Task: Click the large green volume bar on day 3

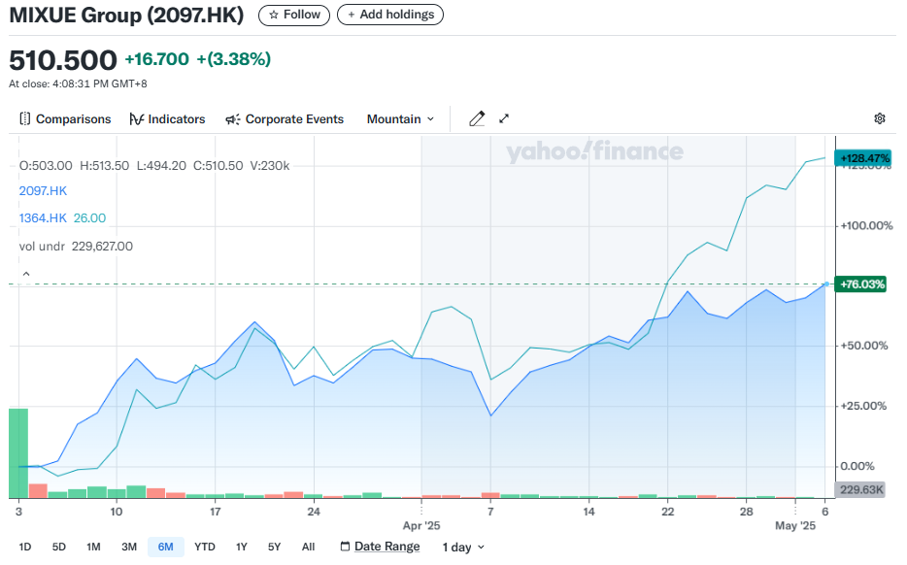Action: pyautogui.click(x=18, y=452)
